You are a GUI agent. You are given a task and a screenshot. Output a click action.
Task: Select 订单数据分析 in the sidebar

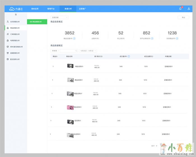tap(15, 34)
